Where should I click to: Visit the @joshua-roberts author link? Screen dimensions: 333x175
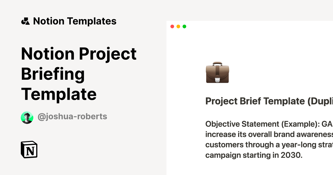click(x=72, y=116)
